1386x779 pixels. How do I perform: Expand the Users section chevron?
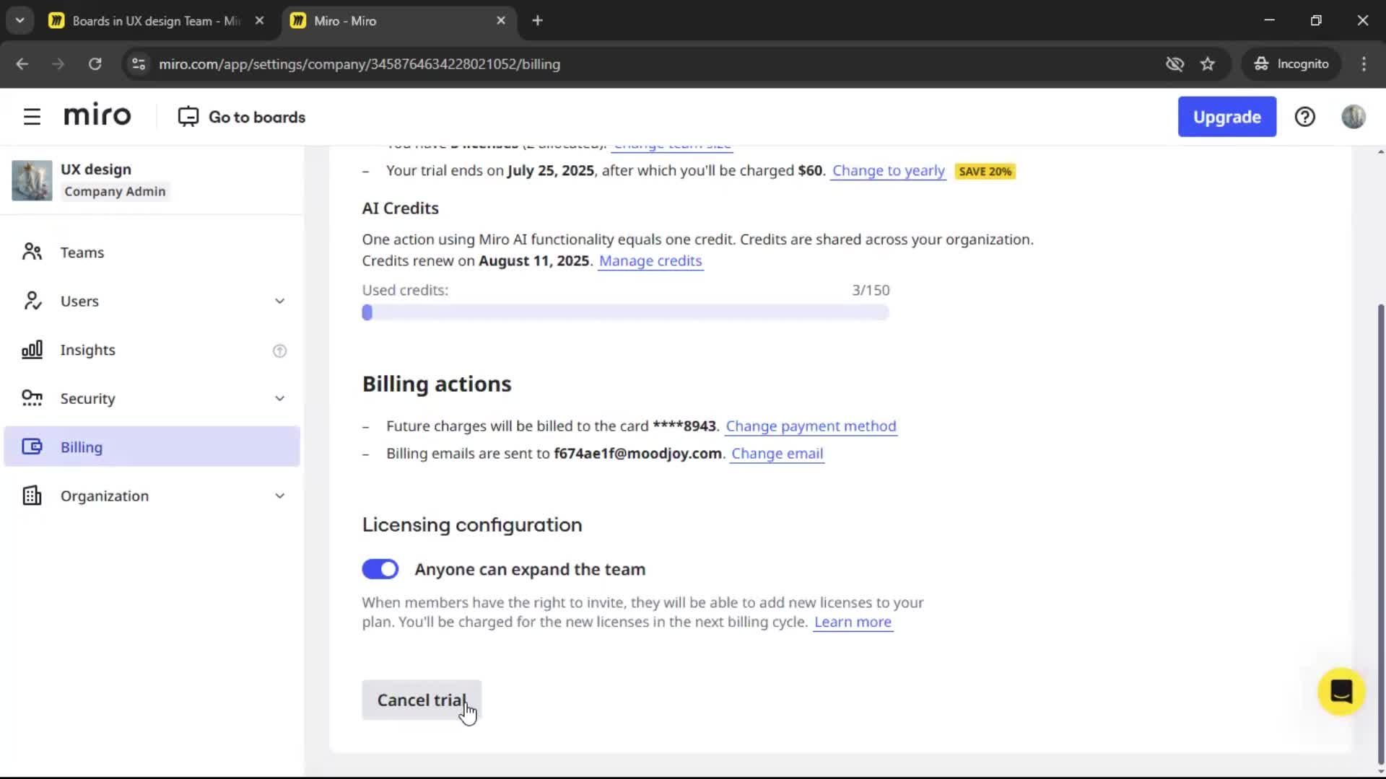pos(279,301)
